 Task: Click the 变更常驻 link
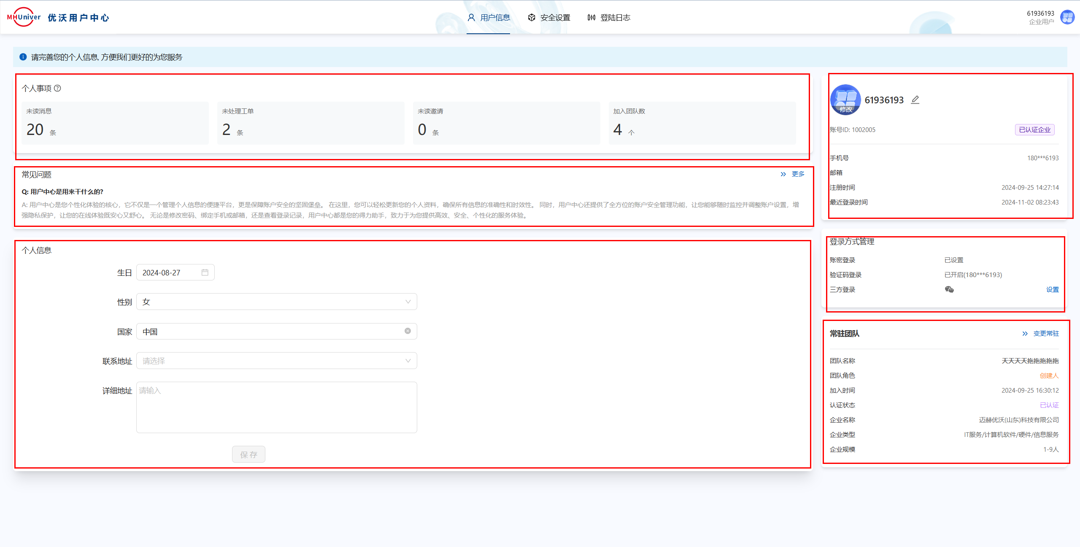(x=1045, y=334)
